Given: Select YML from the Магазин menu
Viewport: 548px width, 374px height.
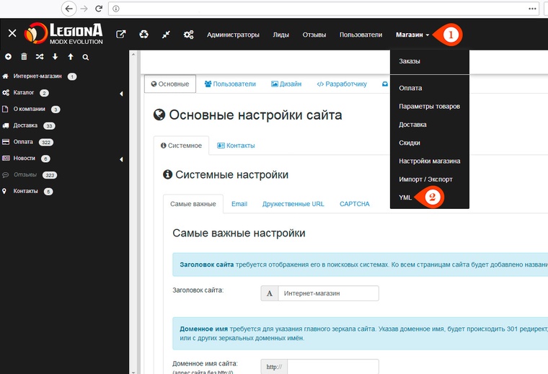Looking at the screenshot, I should [x=405, y=197].
